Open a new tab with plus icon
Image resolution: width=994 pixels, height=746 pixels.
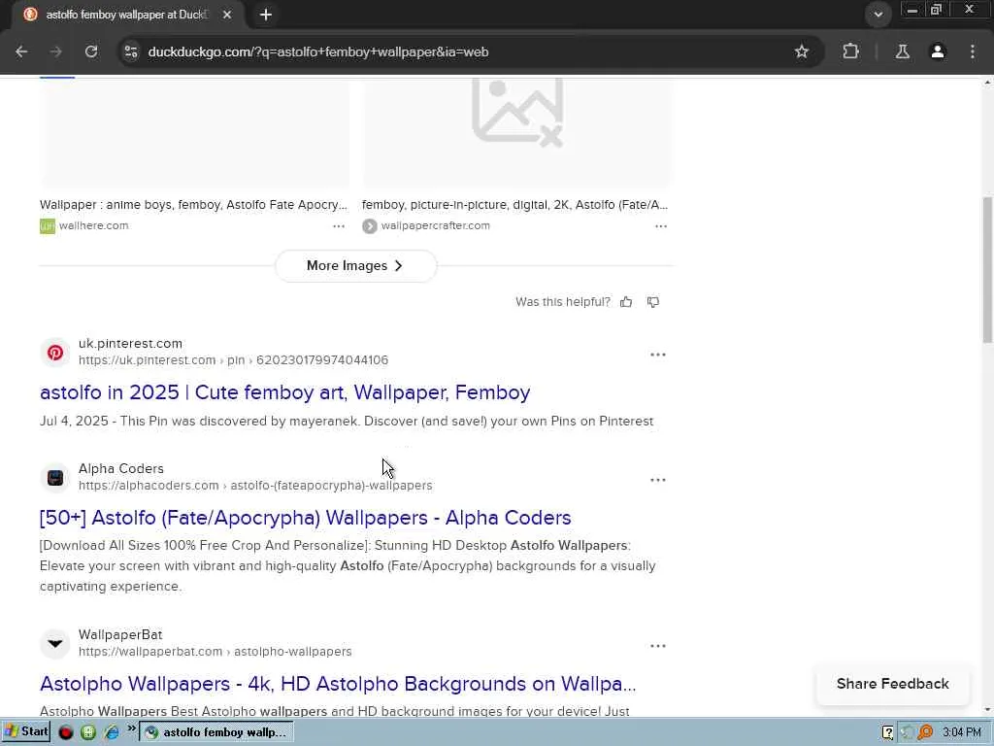(x=266, y=15)
